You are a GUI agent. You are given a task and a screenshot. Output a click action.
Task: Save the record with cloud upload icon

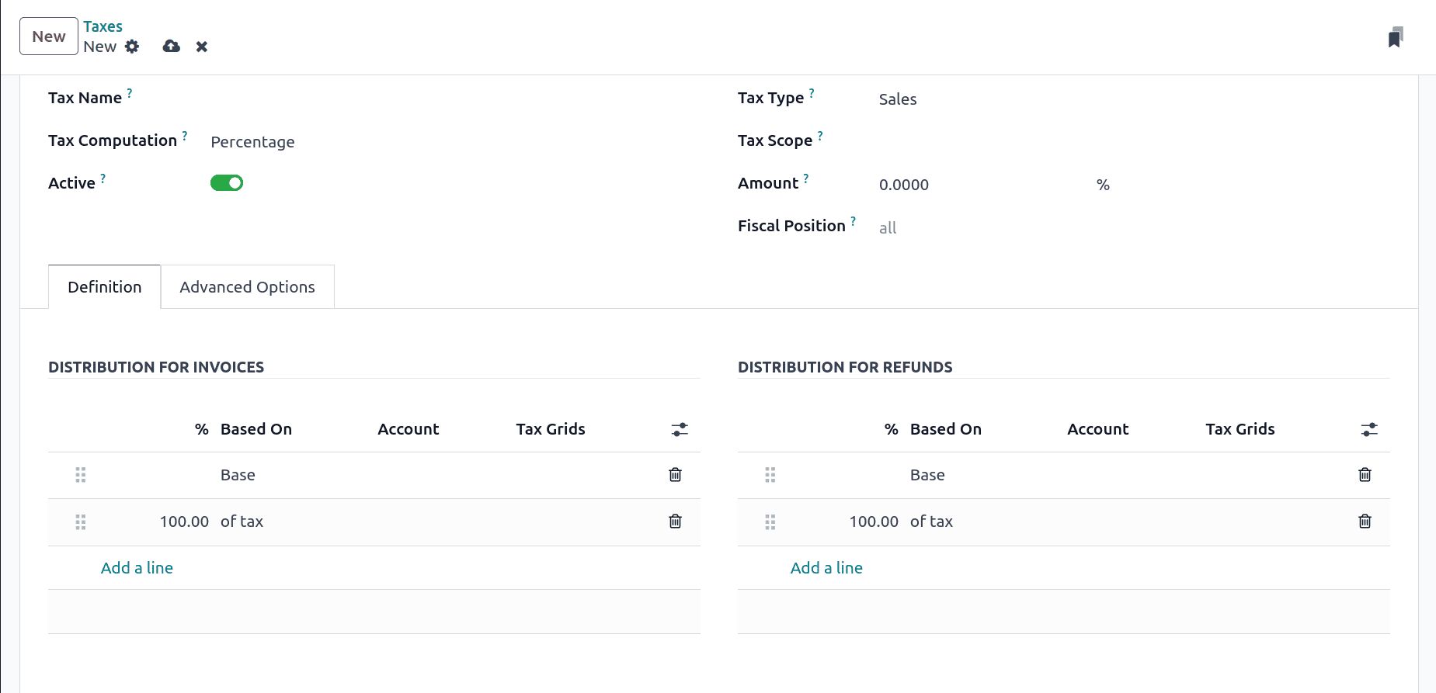click(x=172, y=47)
